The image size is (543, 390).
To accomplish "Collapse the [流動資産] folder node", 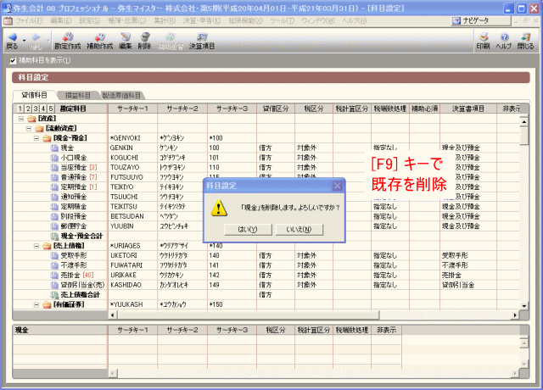I will point(29,128).
